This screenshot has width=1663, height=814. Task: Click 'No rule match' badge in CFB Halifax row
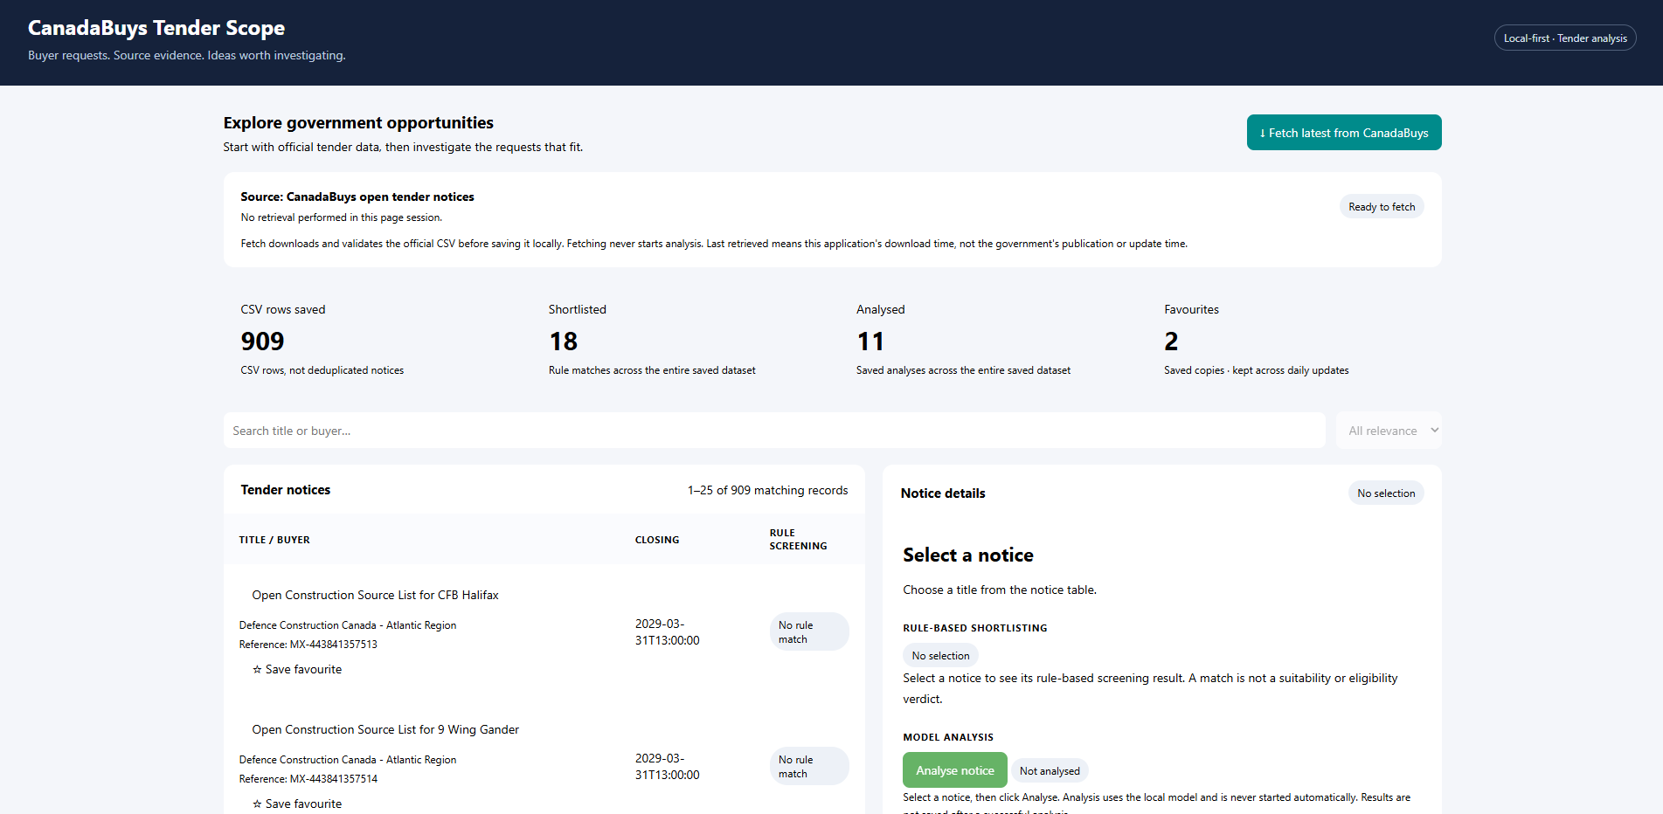(809, 631)
